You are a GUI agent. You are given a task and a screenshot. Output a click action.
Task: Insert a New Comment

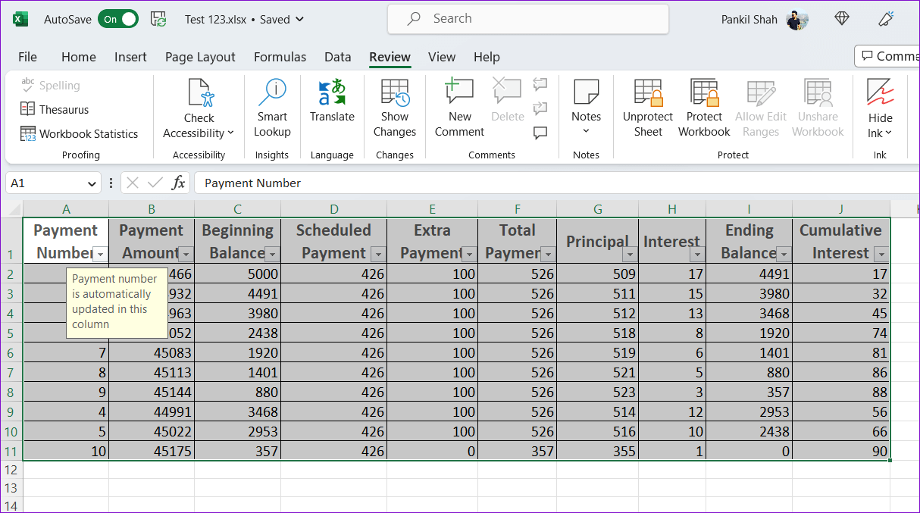[x=458, y=106]
